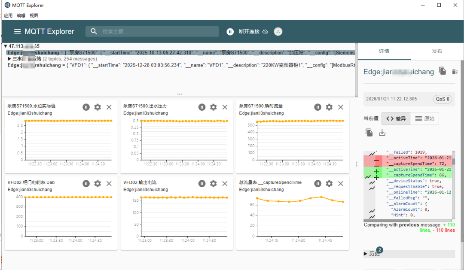The width and height of the screenshot is (464, 270).
Task: Click the 2026/01/21 11:22:12.805 timestamp
Action: point(391,99)
